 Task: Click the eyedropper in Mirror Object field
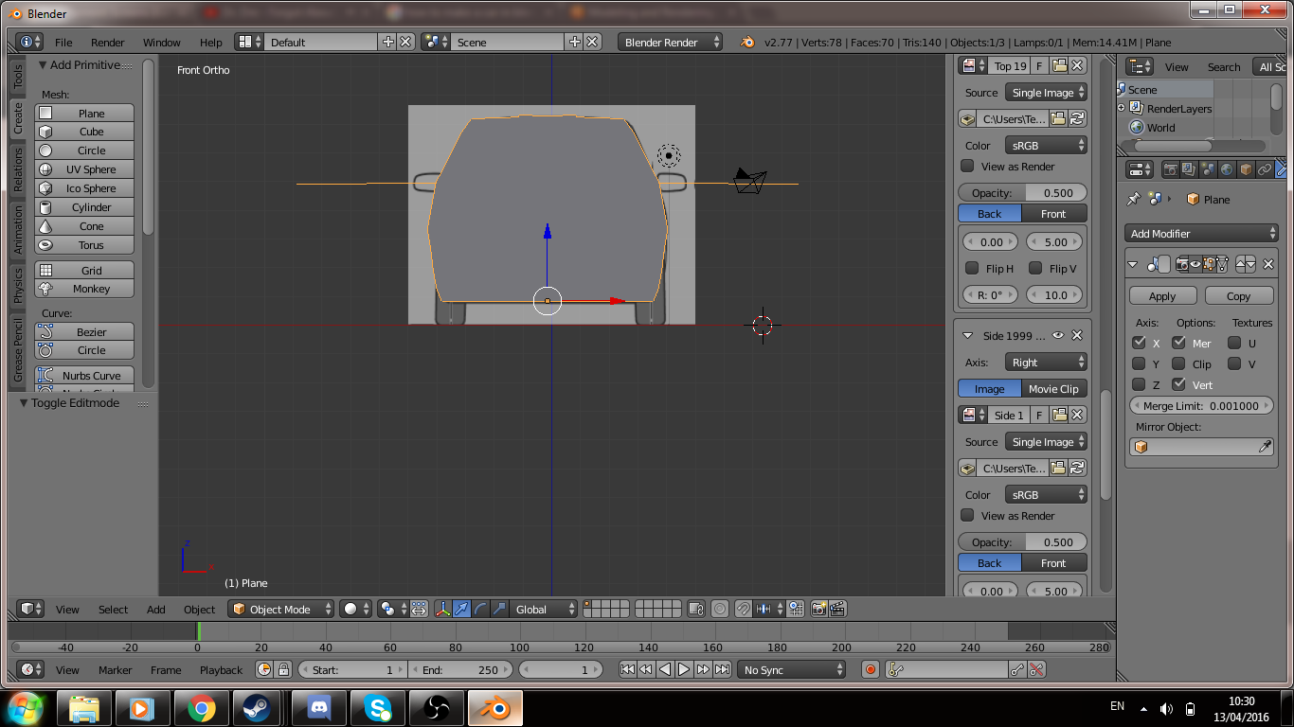coord(1265,447)
